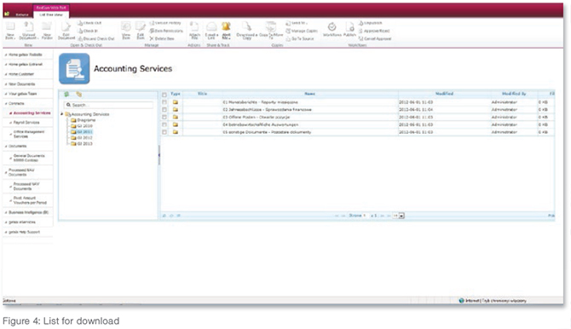Viewport: 571px width, 329px height.
Task: Click the Download a Copy icon
Action: pos(247,26)
